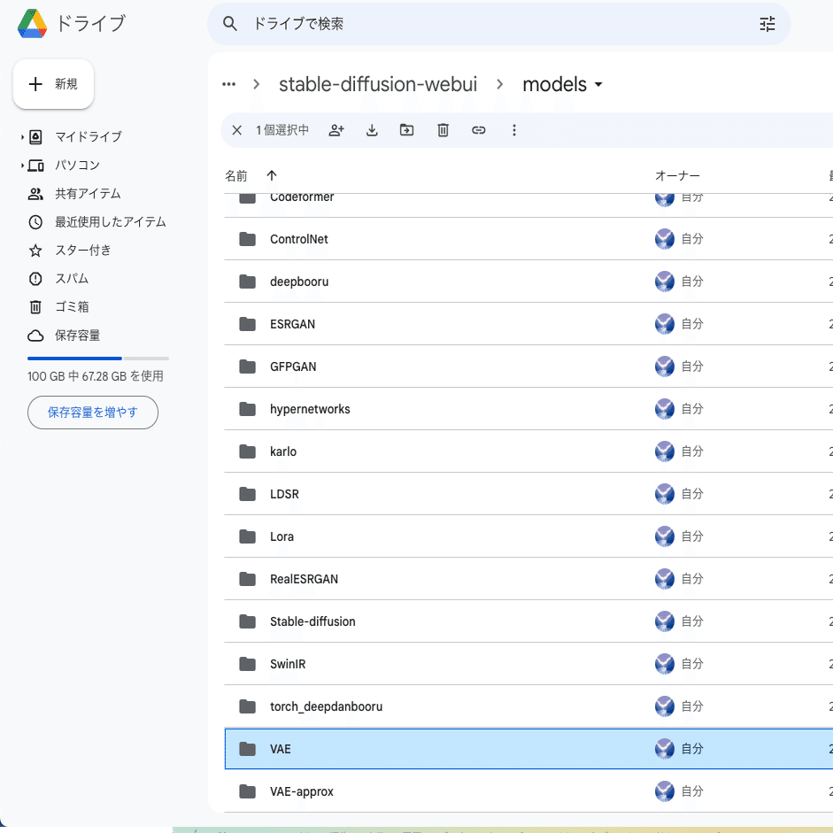The width and height of the screenshot is (833, 833).
Task: Clear the selection with the X icon
Action: (x=237, y=130)
